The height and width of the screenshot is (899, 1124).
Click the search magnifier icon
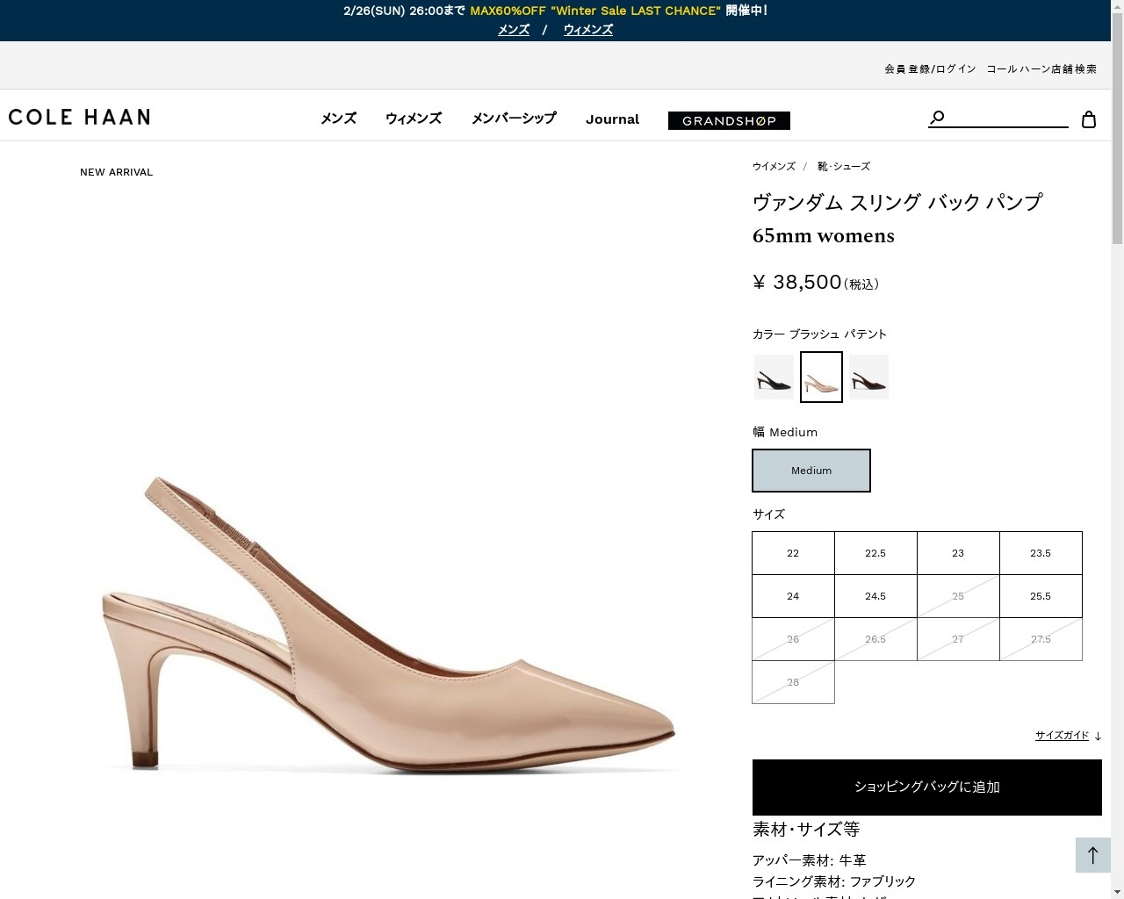pos(937,118)
